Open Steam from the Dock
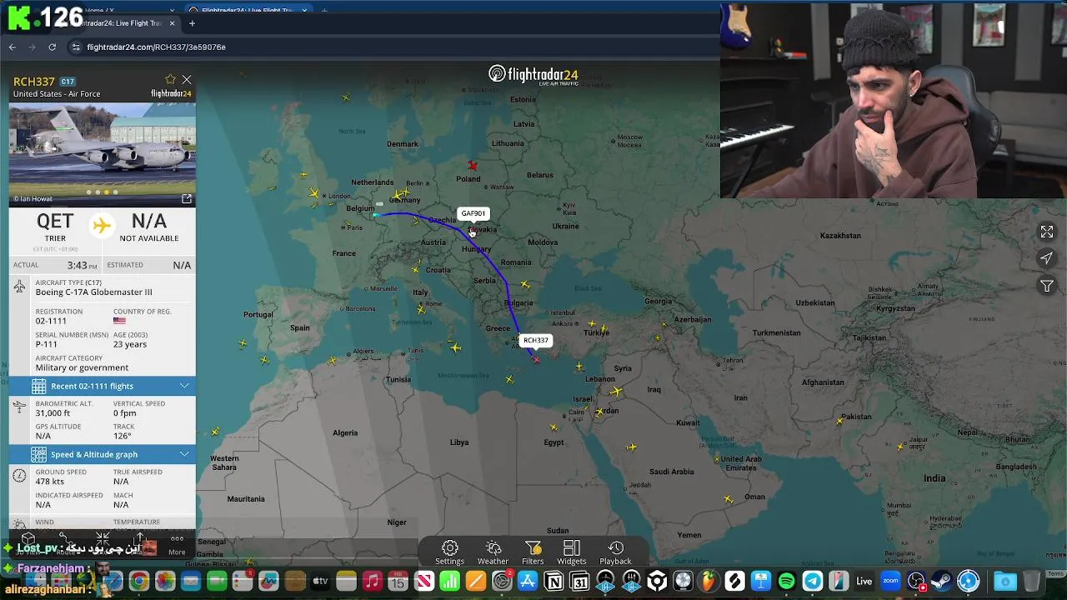 pos(942,582)
